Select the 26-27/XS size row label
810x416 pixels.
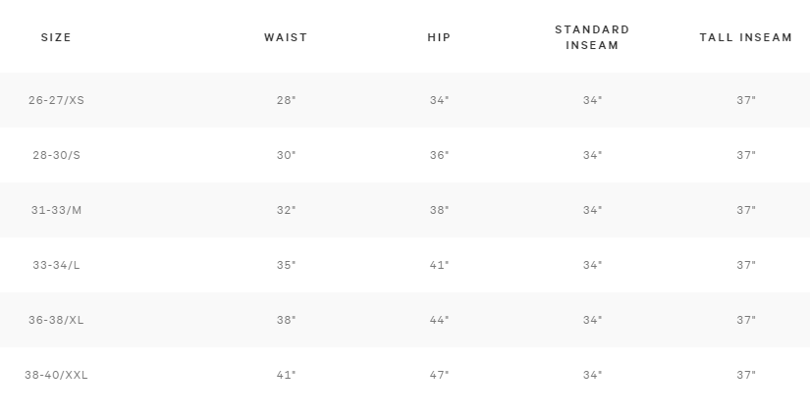tap(56, 100)
